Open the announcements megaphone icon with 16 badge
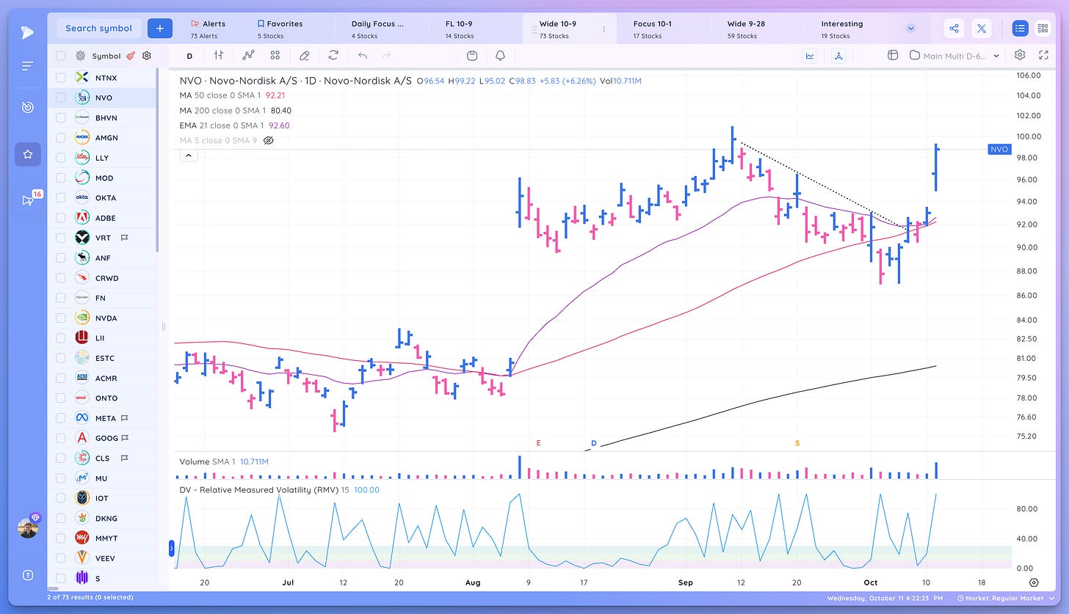1069x614 pixels. (x=28, y=200)
